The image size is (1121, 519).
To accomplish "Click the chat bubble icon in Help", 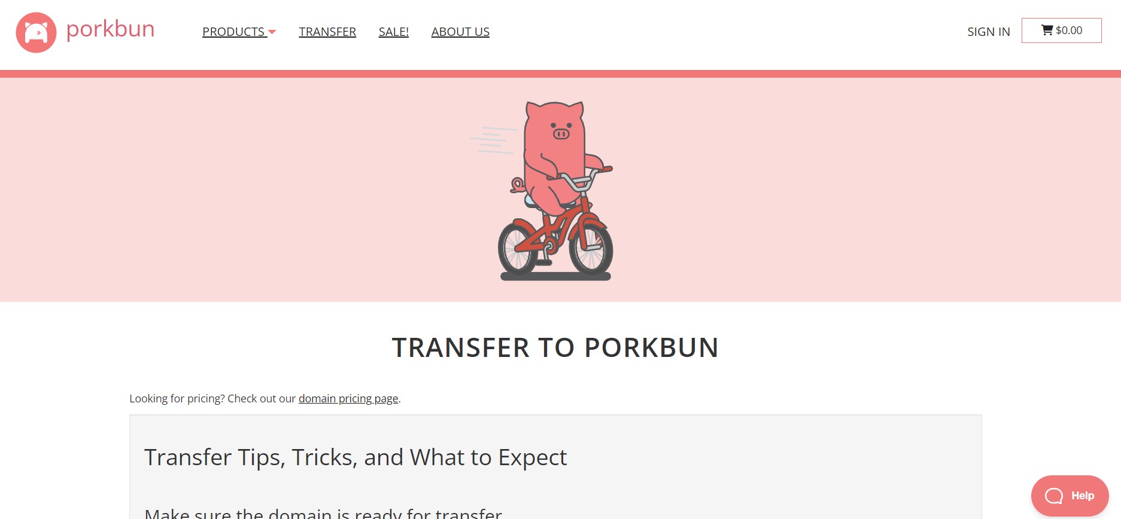I will [x=1054, y=496].
